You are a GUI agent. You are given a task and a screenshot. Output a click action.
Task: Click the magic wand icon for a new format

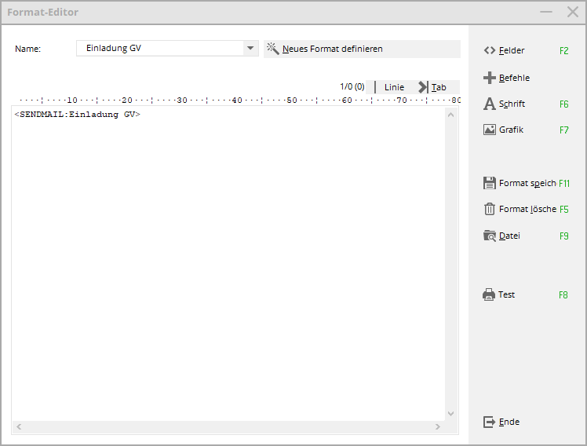tap(272, 49)
